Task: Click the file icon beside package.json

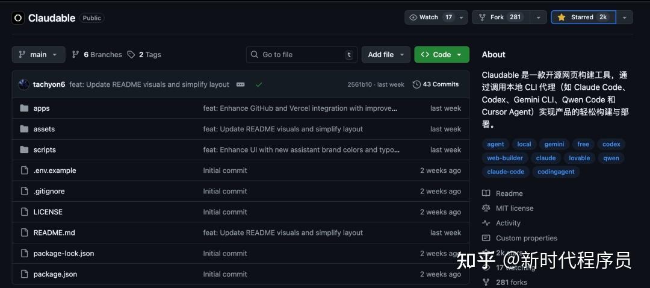Action: tap(24, 274)
